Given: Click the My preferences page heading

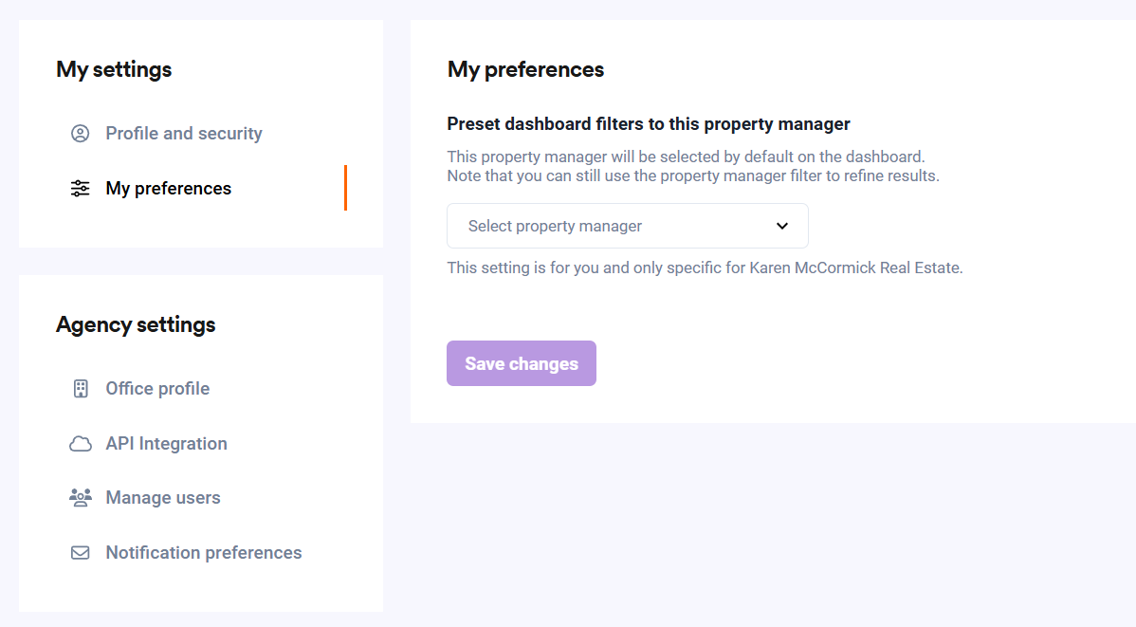Looking at the screenshot, I should [525, 69].
